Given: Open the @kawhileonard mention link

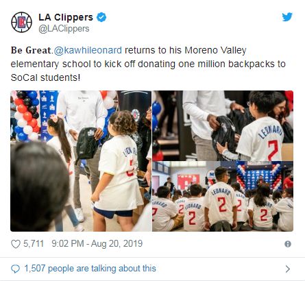Looking at the screenshot, I should click(88, 50).
